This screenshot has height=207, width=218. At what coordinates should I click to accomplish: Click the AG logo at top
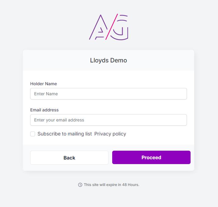point(109,27)
